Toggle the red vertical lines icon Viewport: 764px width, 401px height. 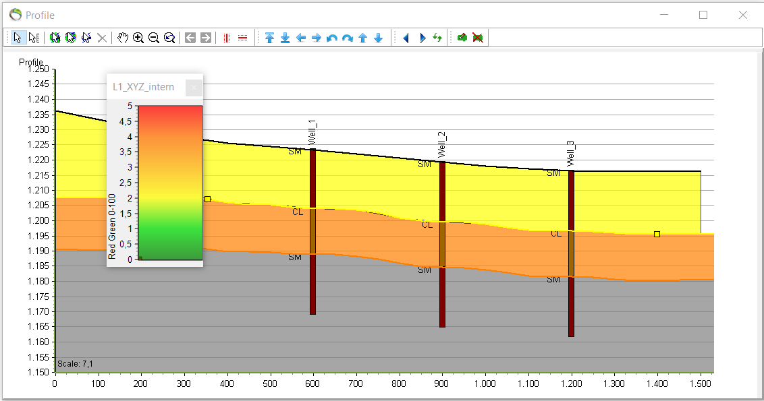coord(227,38)
